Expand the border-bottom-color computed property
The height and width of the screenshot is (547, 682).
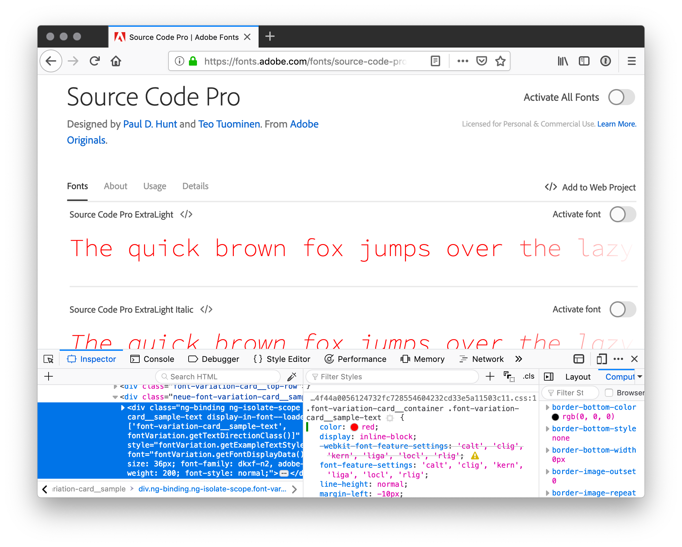tap(547, 407)
